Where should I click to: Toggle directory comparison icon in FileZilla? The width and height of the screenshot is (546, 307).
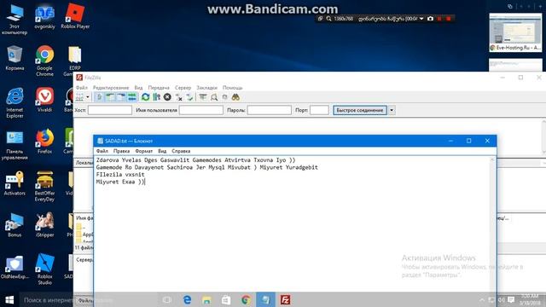(214, 97)
